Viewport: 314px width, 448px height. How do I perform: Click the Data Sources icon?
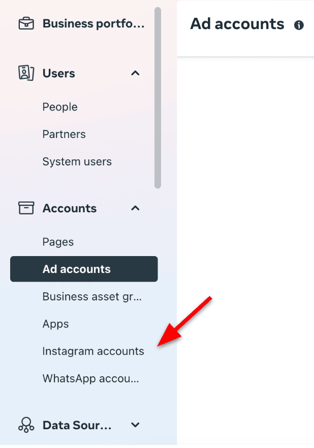pos(26,425)
